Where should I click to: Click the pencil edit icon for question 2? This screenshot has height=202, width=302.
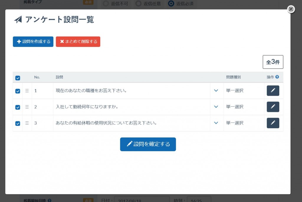pyautogui.click(x=273, y=107)
